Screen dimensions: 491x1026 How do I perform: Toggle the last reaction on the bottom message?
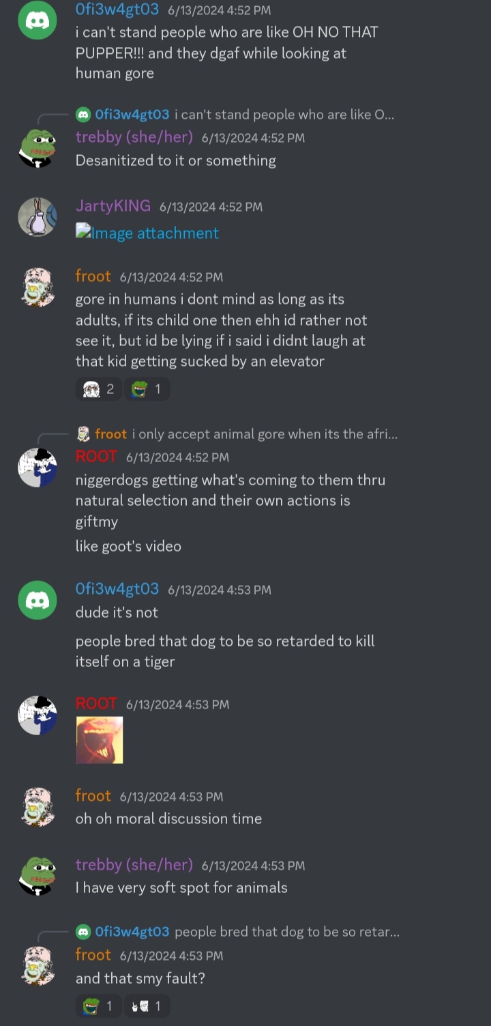tap(147, 1006)
